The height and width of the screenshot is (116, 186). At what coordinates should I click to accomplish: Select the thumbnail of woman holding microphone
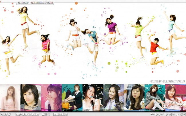tap(93, 97)
